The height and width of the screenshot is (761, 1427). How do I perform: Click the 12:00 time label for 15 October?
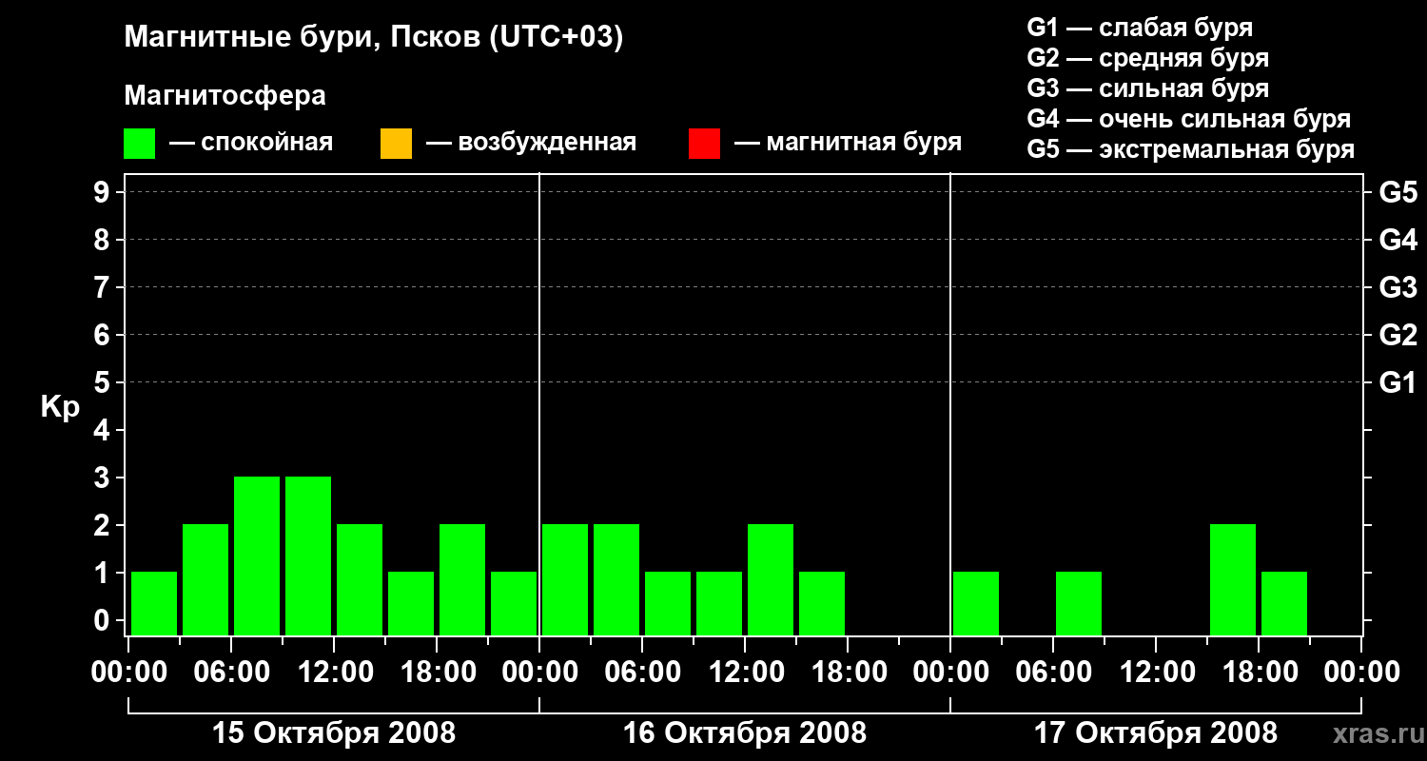click(334, 673)
